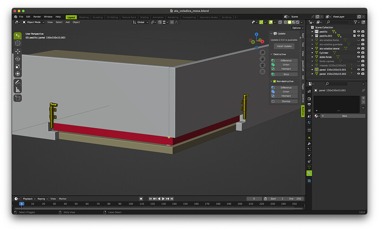The height and width of the screenshot is (230, 379).
Task: Switch to the Sculpting workspace tab
Action: (98, 17)
